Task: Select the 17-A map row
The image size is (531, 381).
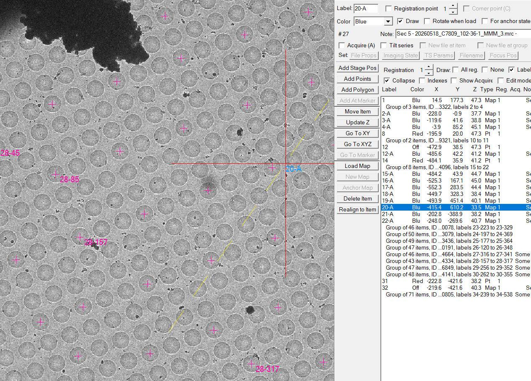Action: click(456, 187)
